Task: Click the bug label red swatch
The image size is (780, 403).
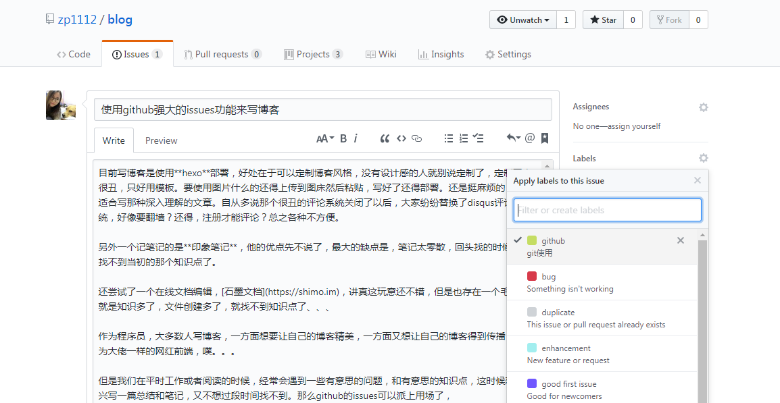Action: pyautogui.click(x=532, y=276)
